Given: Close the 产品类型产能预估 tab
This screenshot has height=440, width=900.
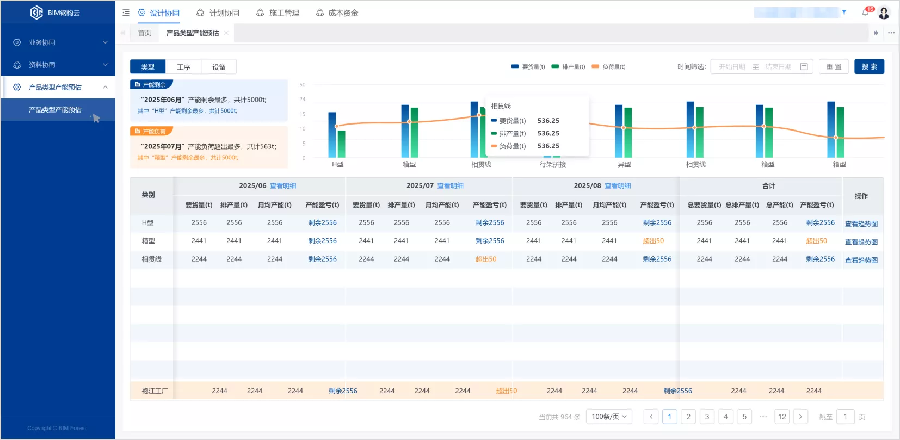Looking at the screenshot, I should [x=226, y=33].
